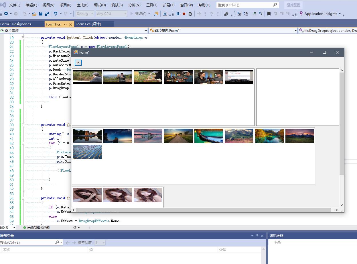
Task: Select the yellow sunset road thumbnail
Action: (178, 136)
